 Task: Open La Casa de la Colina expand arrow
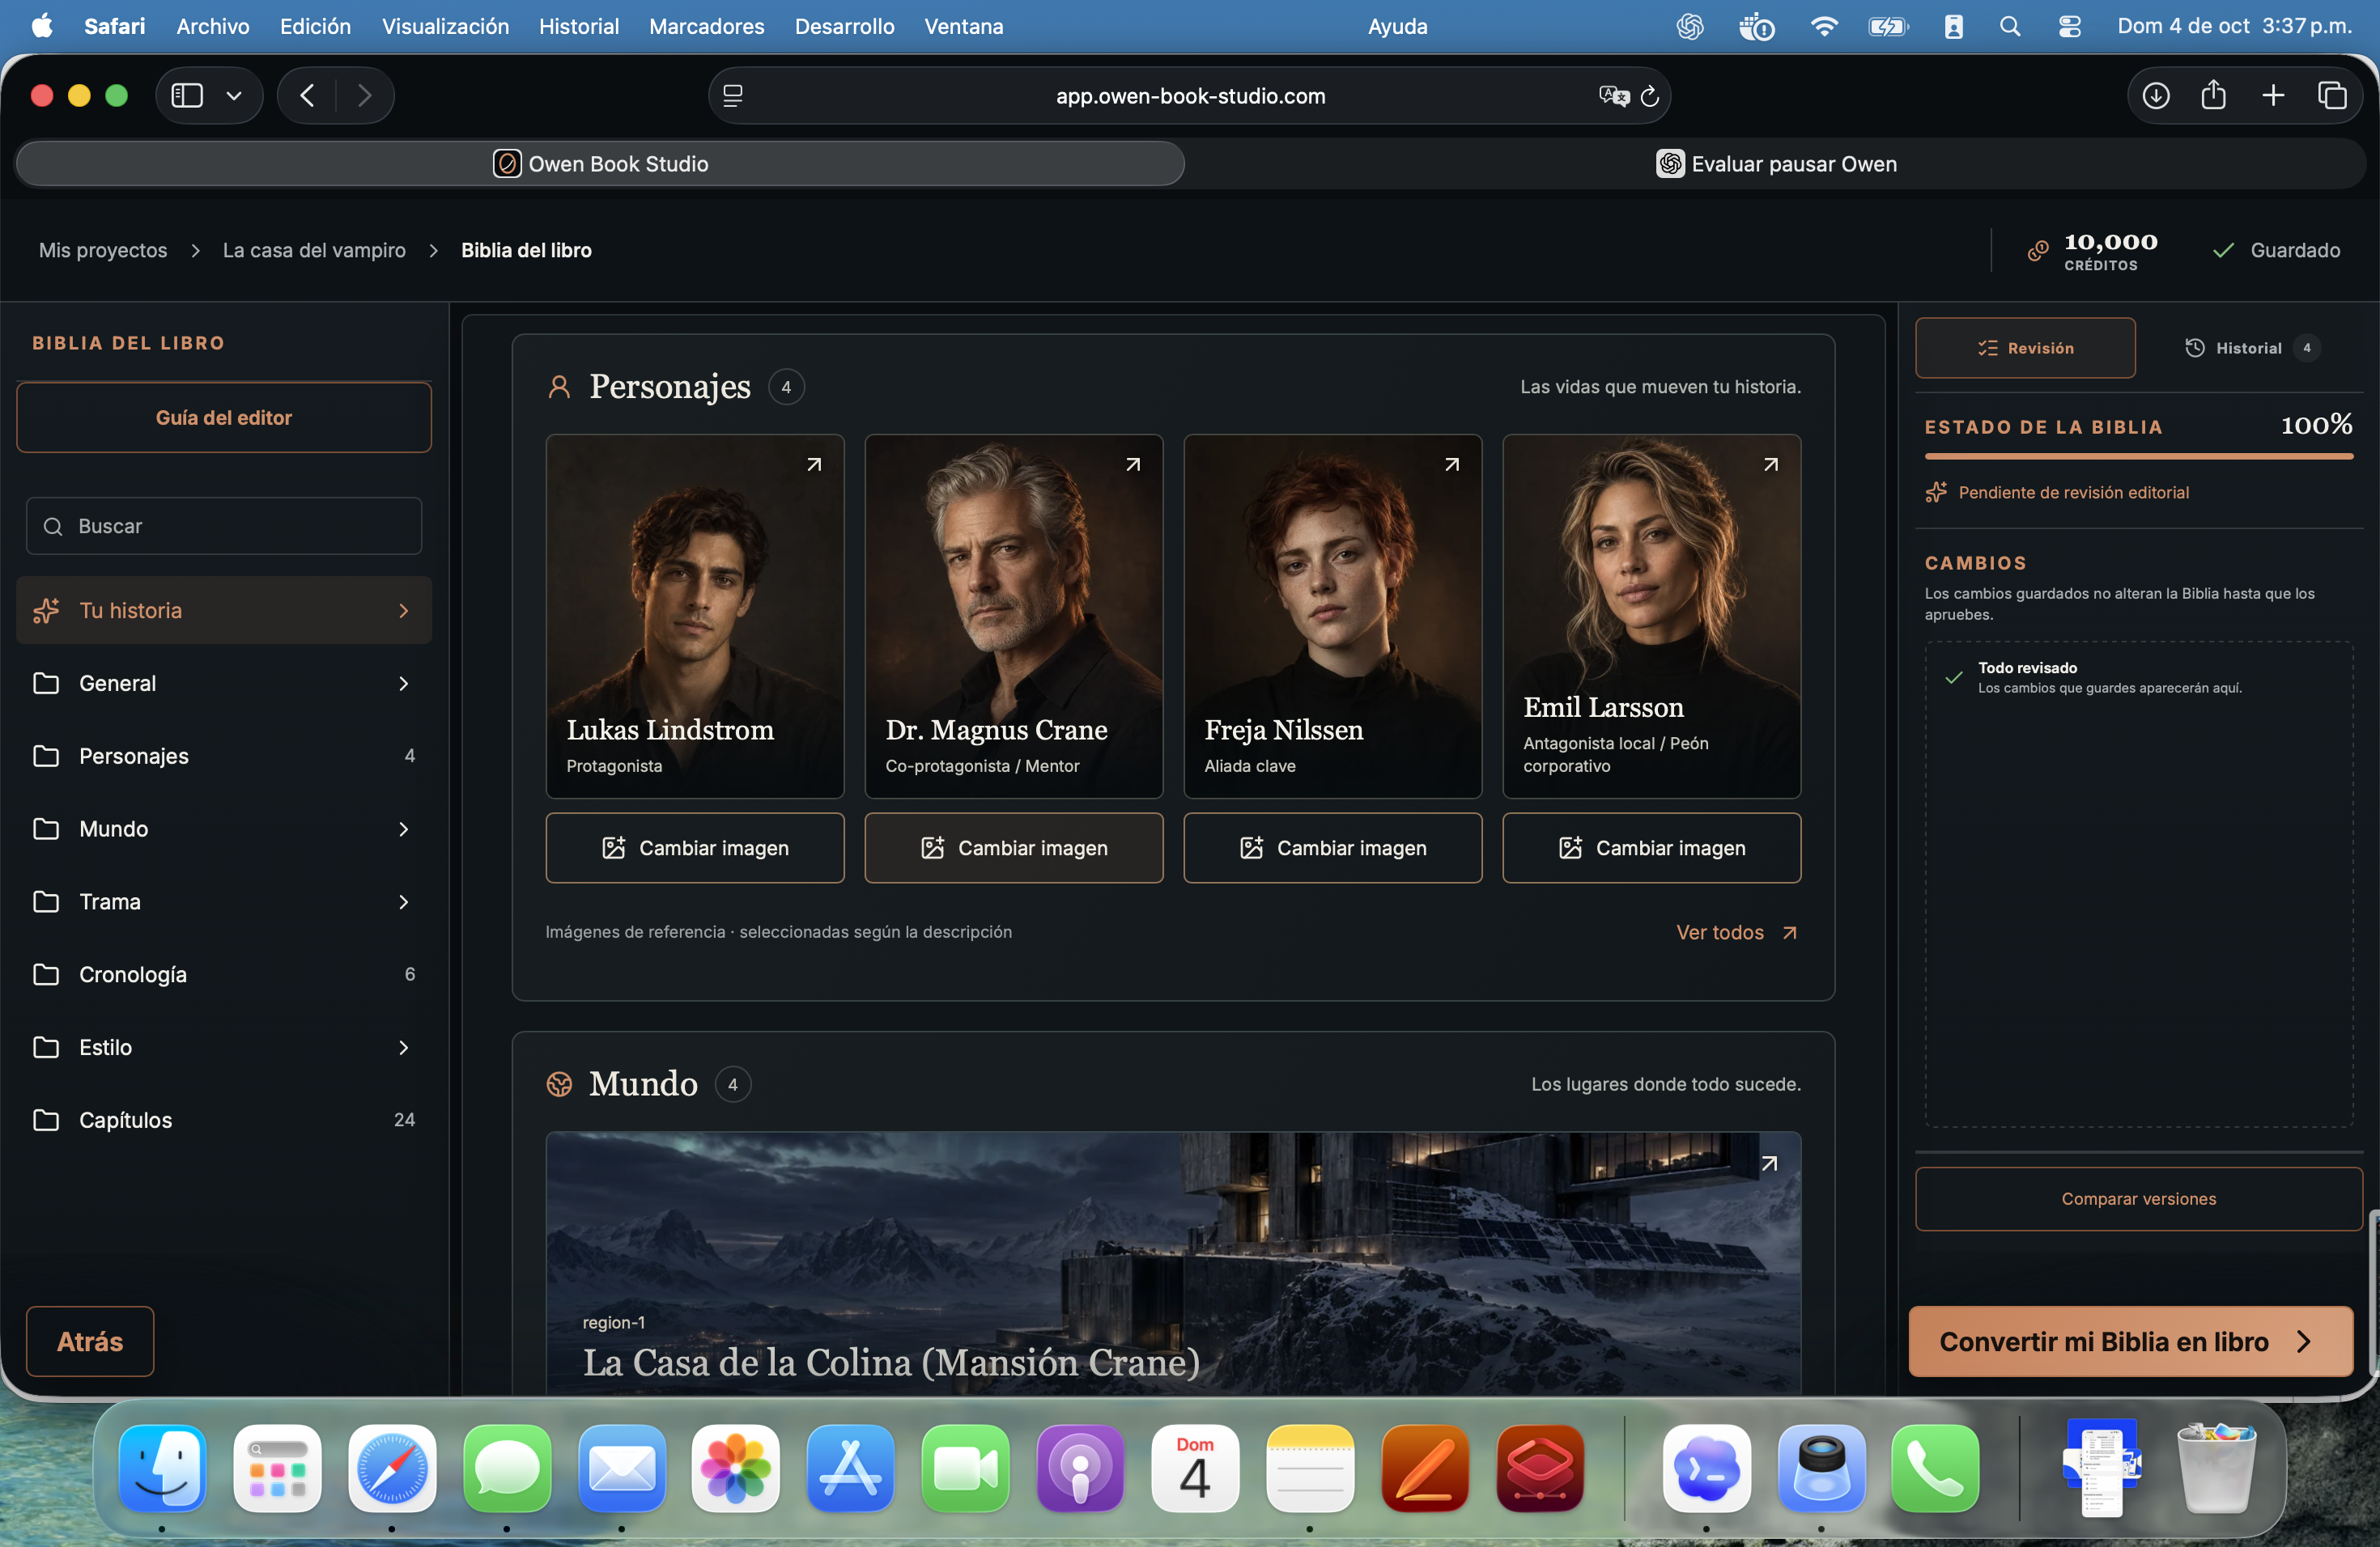point(1770,1163)
